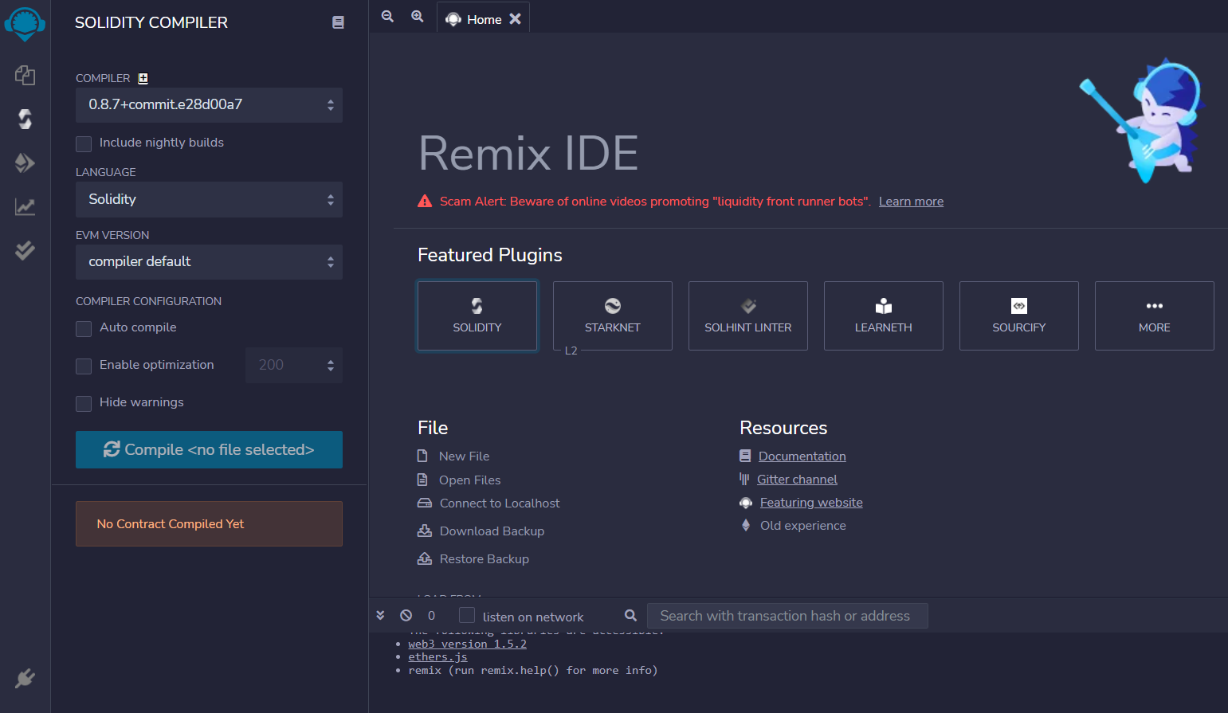
Task: Zoom in using the magnifier icon
Action: 418,16
